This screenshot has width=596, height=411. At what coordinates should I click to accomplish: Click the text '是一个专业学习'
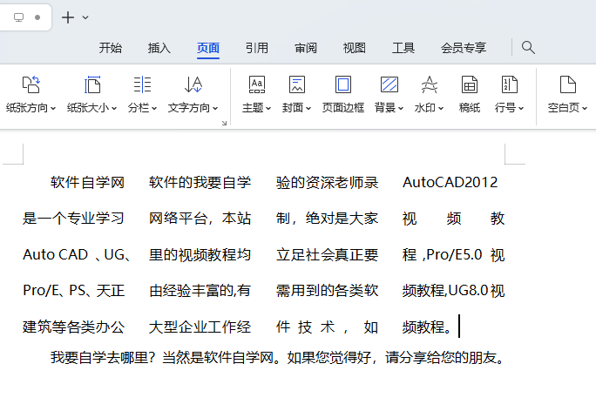coord(74,219)
